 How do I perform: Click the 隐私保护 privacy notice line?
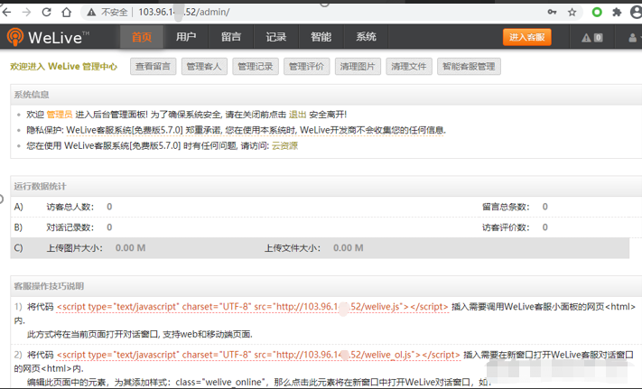point(236,130)
